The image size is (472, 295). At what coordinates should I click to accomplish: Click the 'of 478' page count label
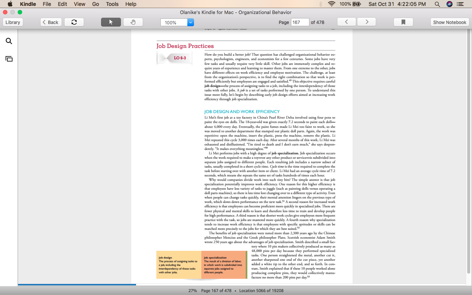[x=317, y=22]
